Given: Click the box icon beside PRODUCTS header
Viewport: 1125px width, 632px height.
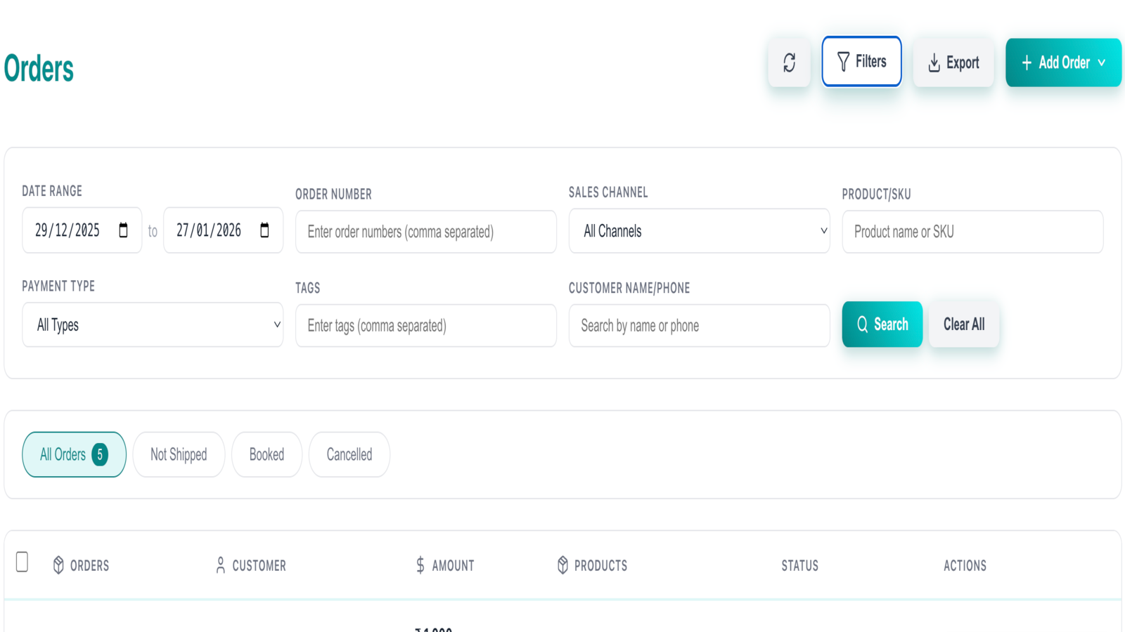Looking at the screenshot, I should pos(562,565).
